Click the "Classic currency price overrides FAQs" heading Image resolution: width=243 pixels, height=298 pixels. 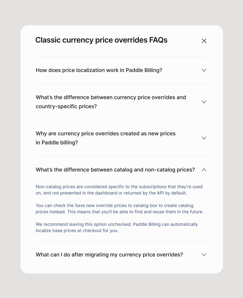[101, 40]
